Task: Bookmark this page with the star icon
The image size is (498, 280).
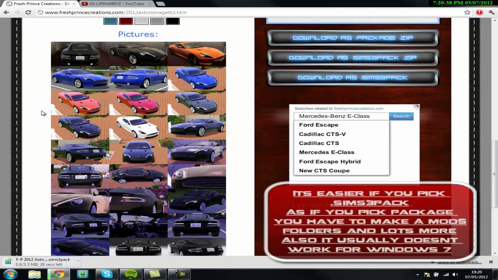Action: pyautogui.click(x=467, y=12)
